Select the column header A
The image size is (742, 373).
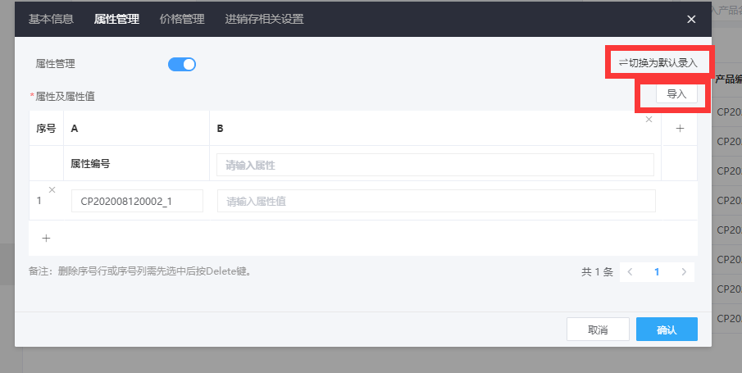point(75,128)
